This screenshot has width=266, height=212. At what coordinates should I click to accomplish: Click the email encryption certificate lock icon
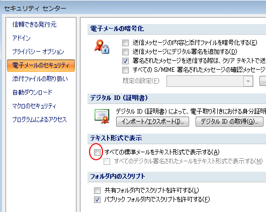click(102, 47)
